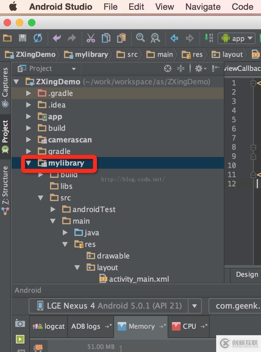Click res in the breadcrumb bar

pyautogui.click(x=192, y=55)
